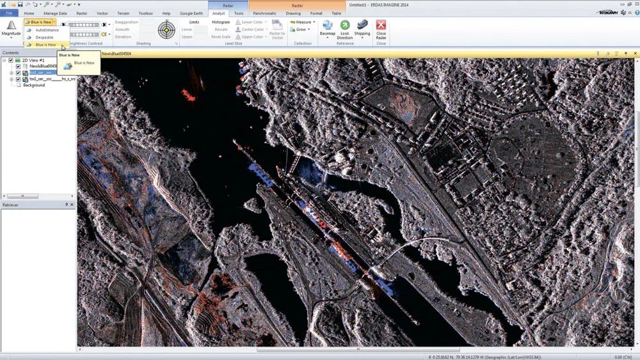Uncheck the highlighted tsx1_sar_ssc layer checkbox
This screenshot has height=360, width=640.
click(x=18, y=73)
